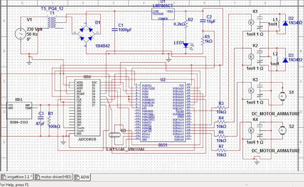
Task: Click the 1000µF value label of C1
Action: click(125, 30)
